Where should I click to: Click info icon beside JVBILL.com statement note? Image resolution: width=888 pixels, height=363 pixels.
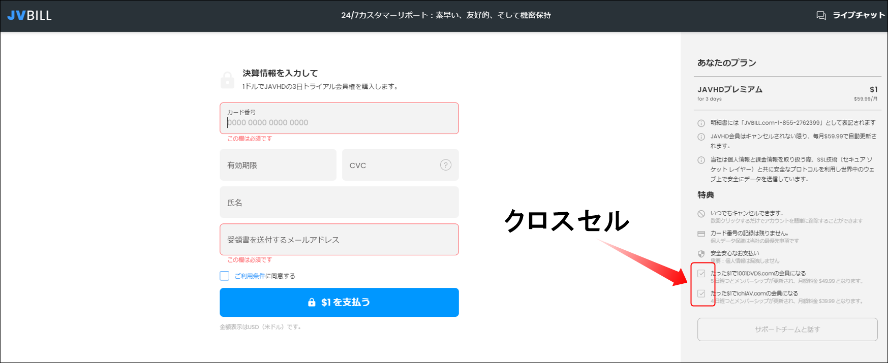(701, 123)
